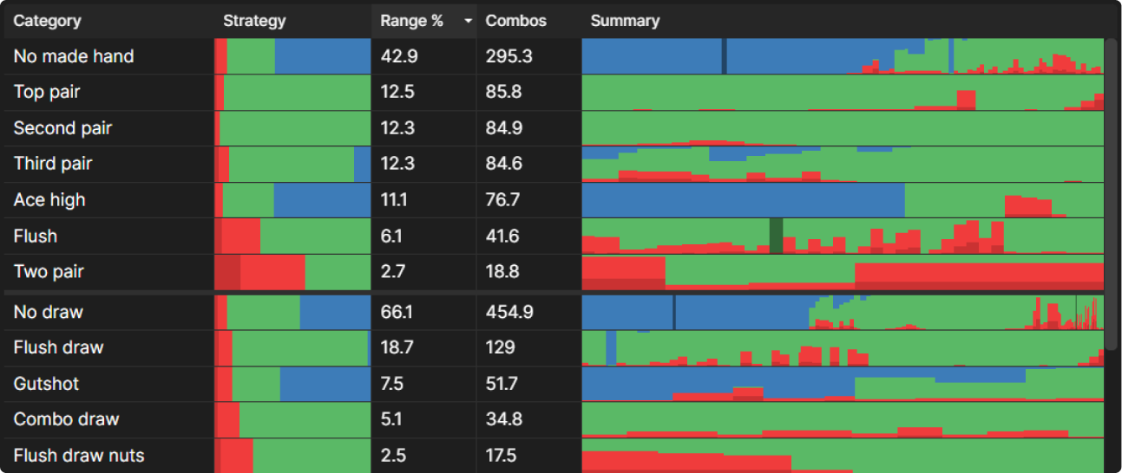The image size is (1122, 473).
Task: Select the Flush draw category label
Action: pos(58,347)
